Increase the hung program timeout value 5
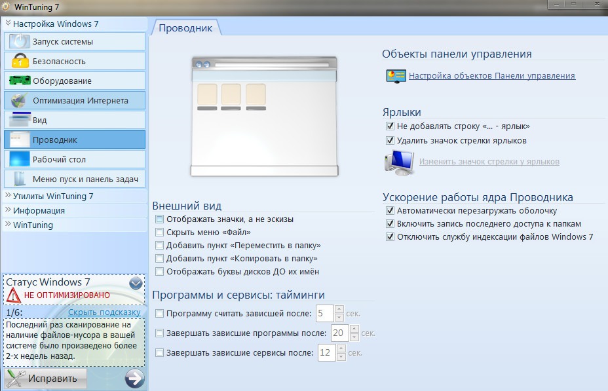Viewport: 608px width, 391px height. [x=339, y=309]
